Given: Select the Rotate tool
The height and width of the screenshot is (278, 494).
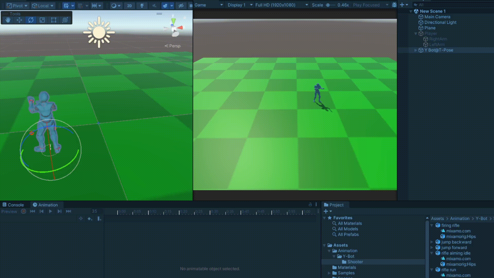Looking at the screenshot, I should tap(31, 20).
